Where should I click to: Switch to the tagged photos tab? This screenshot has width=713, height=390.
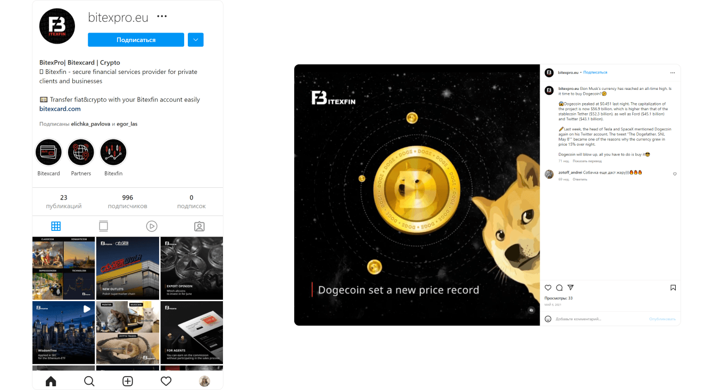point(200,226)
